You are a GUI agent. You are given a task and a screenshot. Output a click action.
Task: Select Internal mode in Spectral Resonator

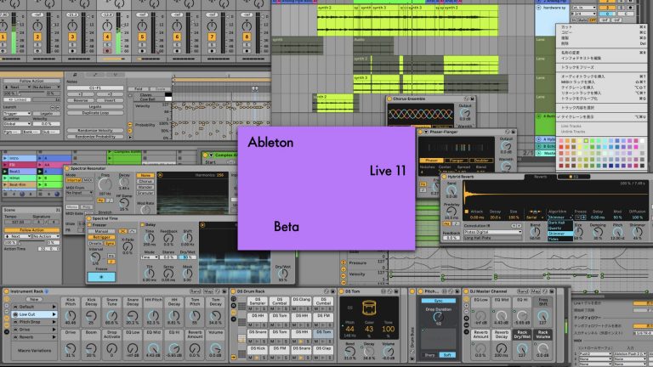74,180
